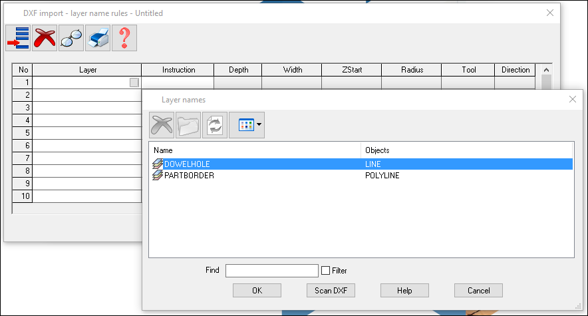This screenshot has height=316, width=588.
Task: Click the Radius column header
Action: (412, 70)
